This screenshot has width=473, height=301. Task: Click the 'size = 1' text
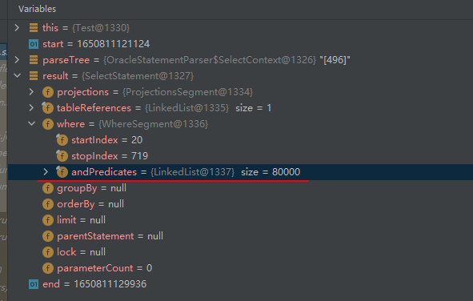254,108
